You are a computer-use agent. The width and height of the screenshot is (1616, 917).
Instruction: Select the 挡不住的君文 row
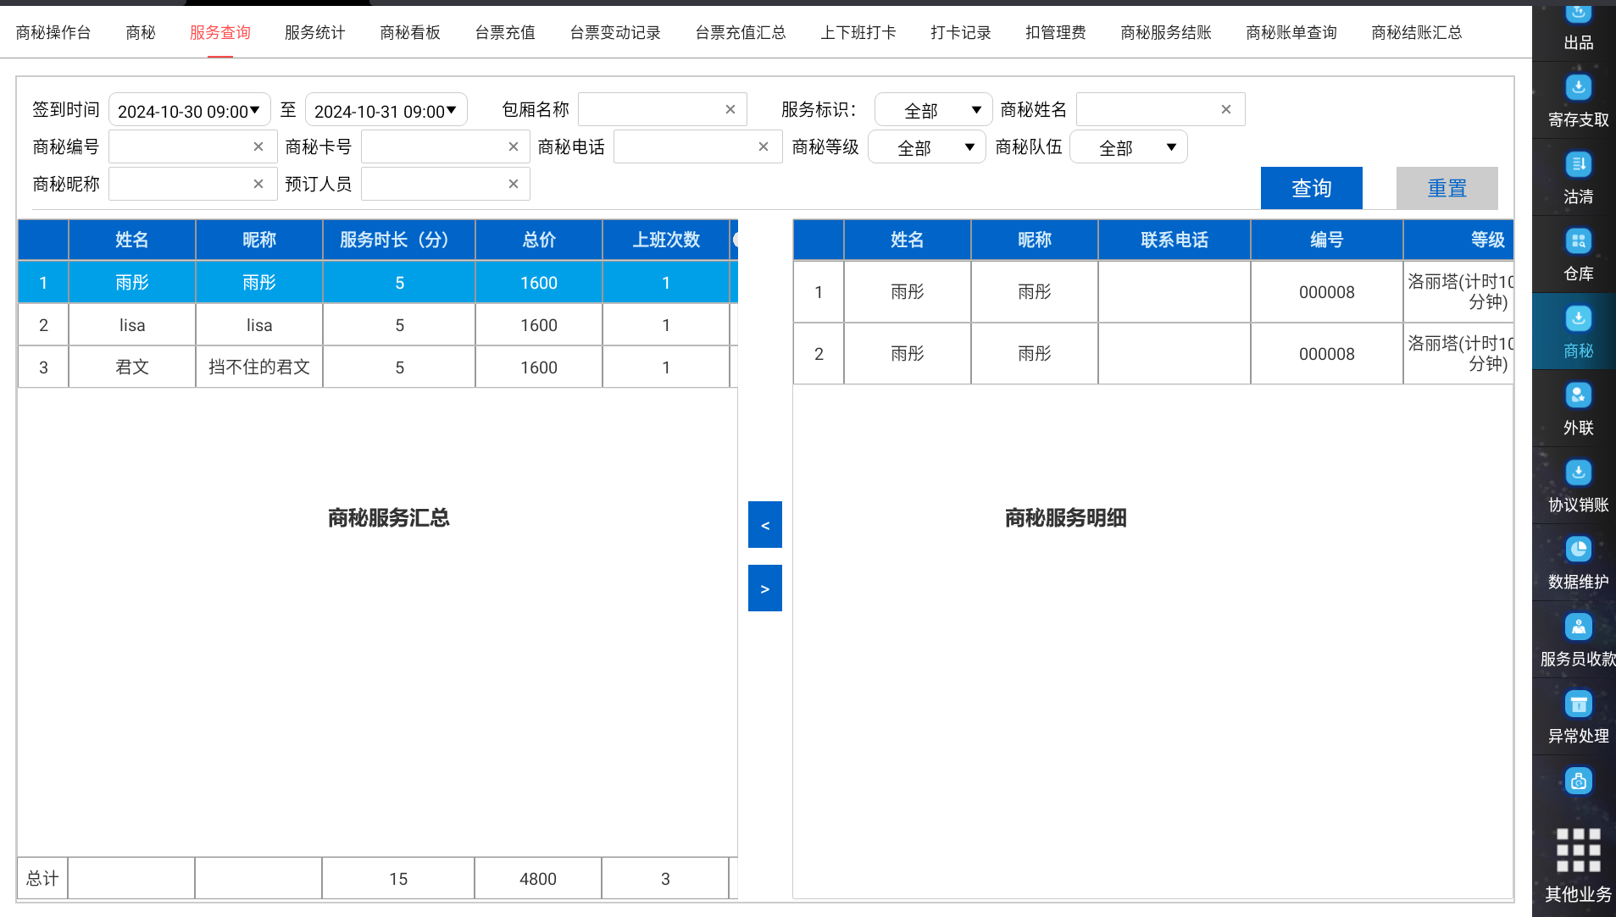point(378,367)
